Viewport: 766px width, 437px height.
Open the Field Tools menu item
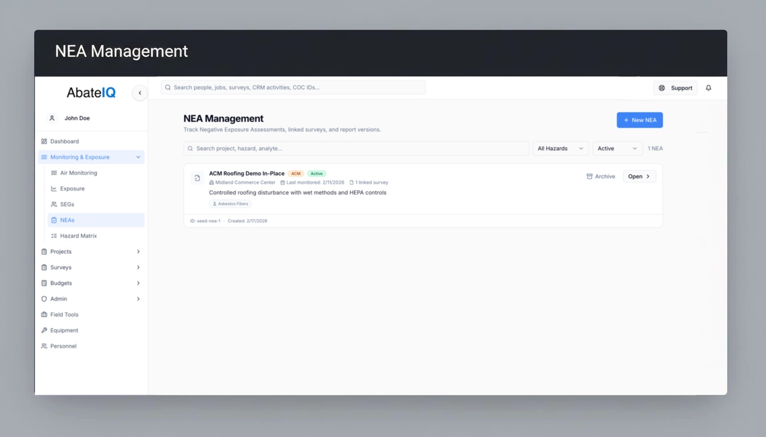[91, 315]
